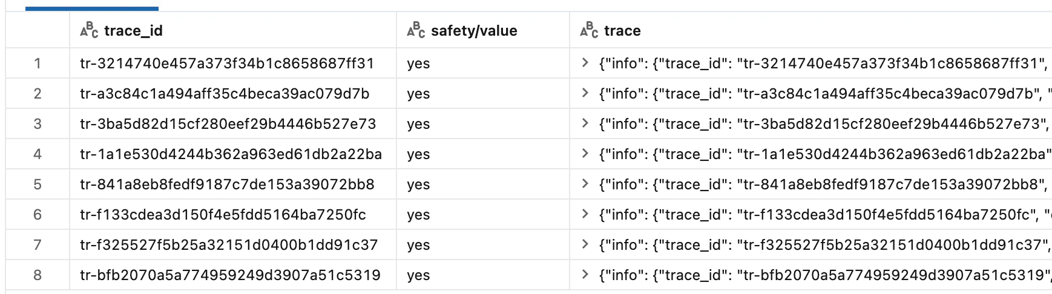1052x294 pixels.
Task: Select row number 8
Action: (38, 275)
